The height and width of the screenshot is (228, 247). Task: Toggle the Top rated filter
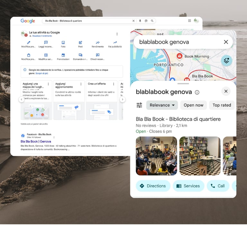[x=222, y=105]
